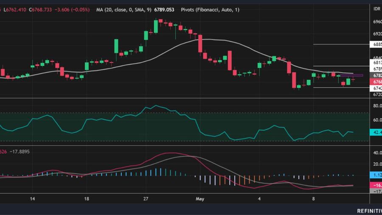Click the 6960 price axis label

click(377, 22)
